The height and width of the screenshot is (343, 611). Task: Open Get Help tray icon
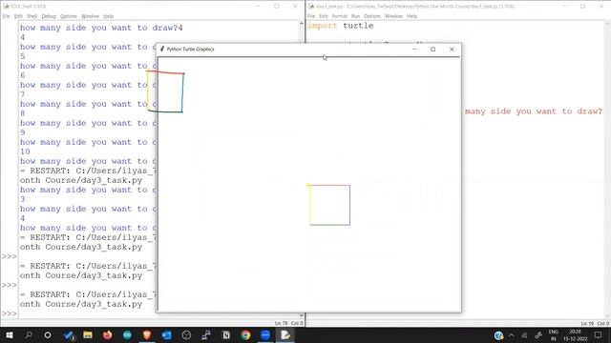[x=498, y=335]
